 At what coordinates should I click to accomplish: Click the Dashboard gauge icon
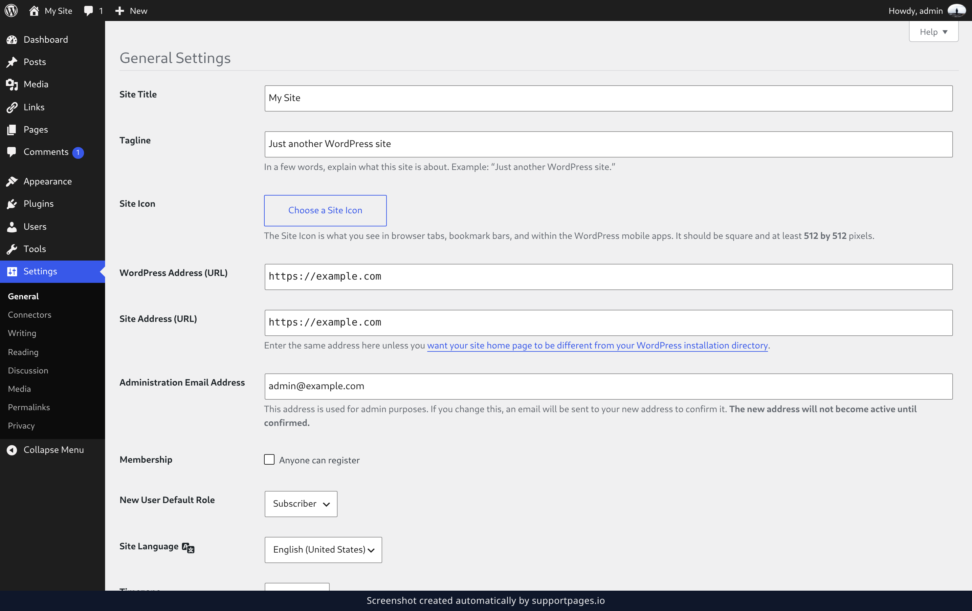pos(12,39)
